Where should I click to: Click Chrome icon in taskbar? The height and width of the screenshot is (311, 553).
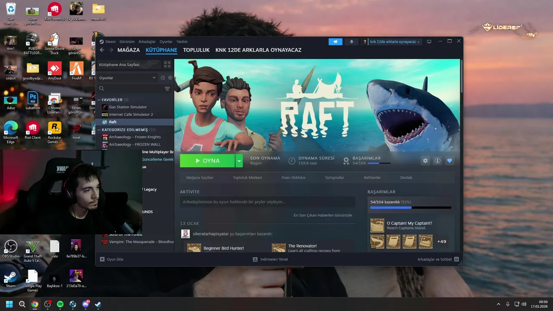(x=35, y=304)
